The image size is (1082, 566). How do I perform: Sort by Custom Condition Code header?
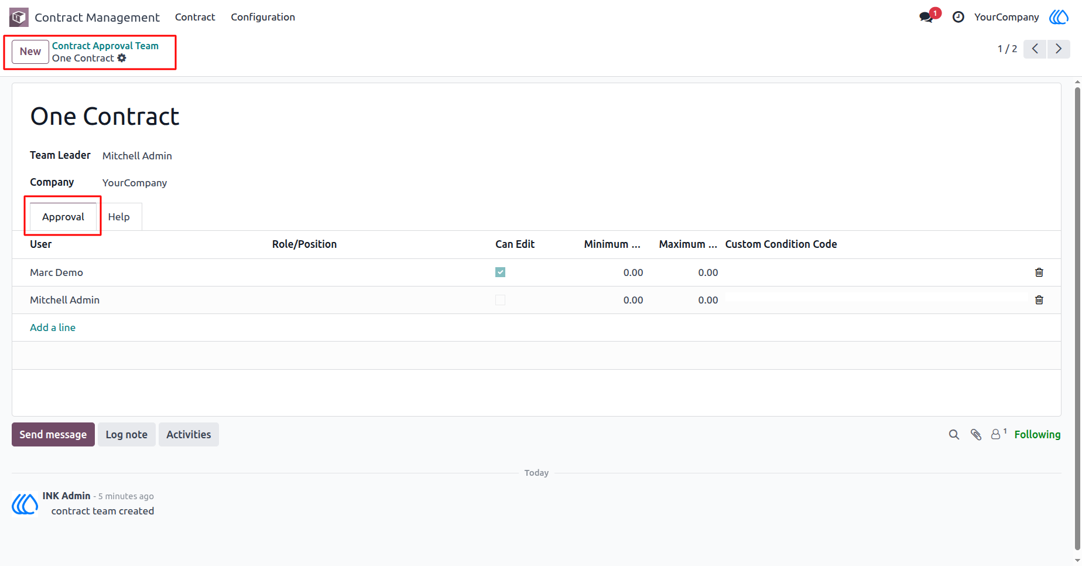point(781,244)
